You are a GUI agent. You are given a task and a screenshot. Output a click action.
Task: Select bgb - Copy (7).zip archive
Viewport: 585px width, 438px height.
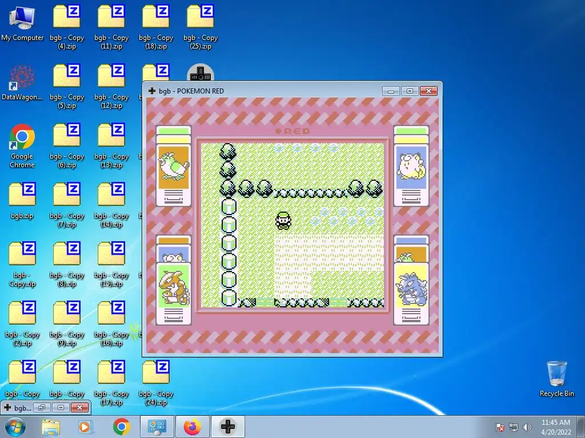pos(67,205)
